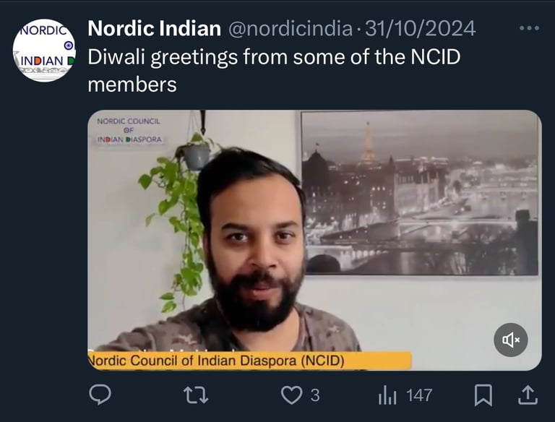Image resolution: width=555 pixels, height=422 pixels.
Task: Open the tweet text about NCID members
Action: point(274,70)
